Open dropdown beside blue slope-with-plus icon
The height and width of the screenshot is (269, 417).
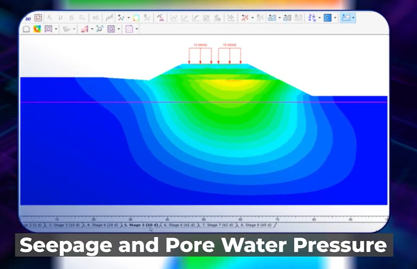[x=279, y=18]
